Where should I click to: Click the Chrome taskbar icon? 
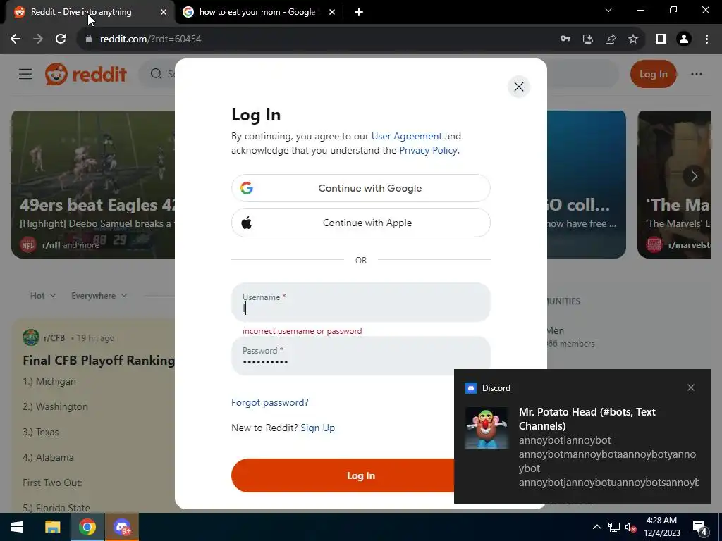coord(87,527)
